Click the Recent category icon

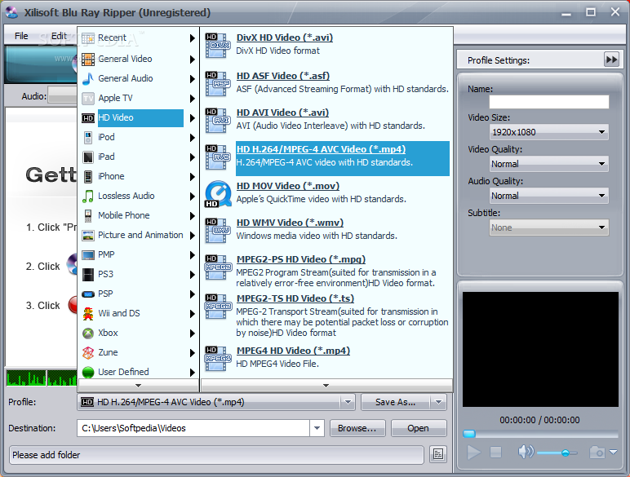pos(88,38)
